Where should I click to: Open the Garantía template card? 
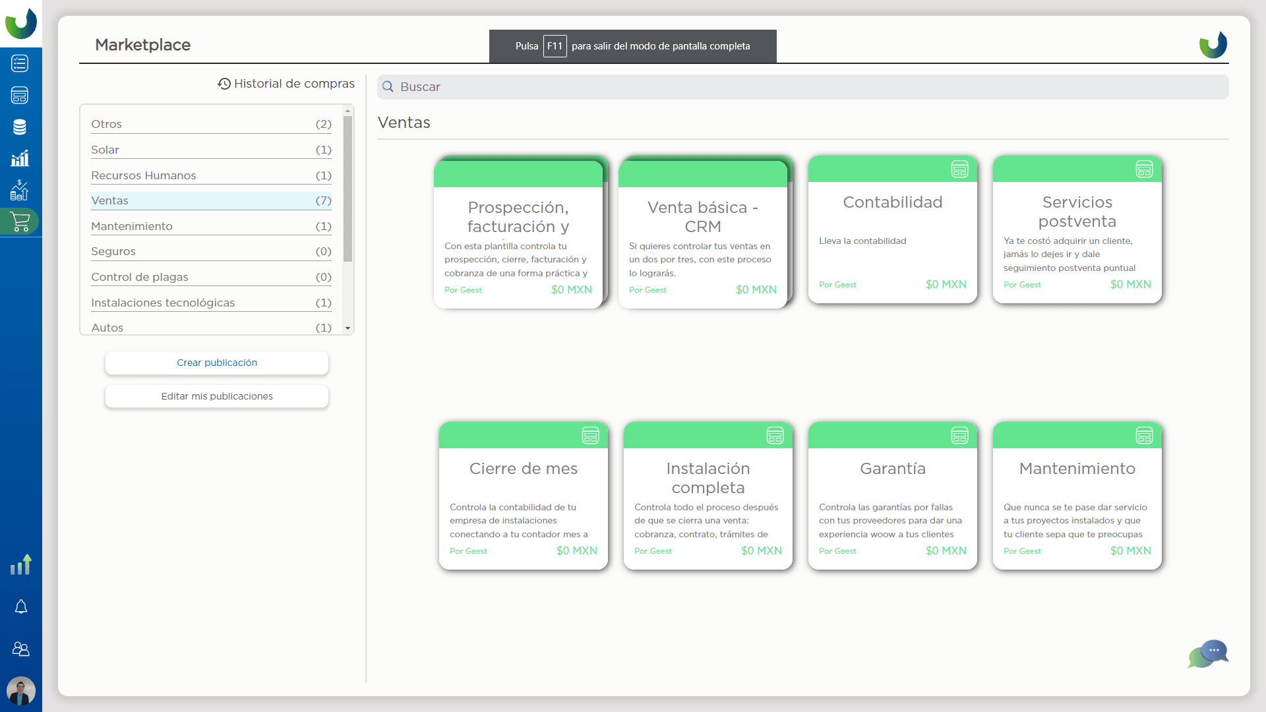(892, 496)
